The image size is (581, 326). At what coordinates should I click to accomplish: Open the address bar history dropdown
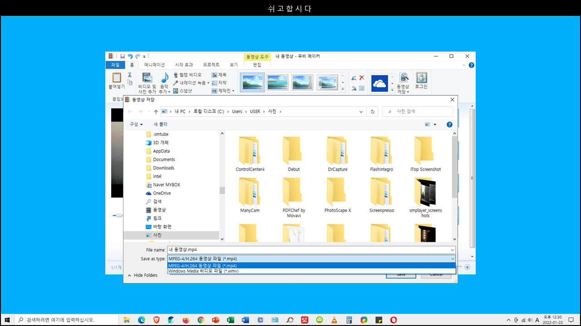[361, 111]
